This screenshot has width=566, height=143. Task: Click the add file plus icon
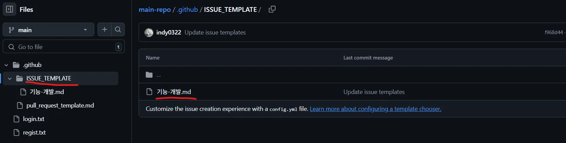click(104, 30)
